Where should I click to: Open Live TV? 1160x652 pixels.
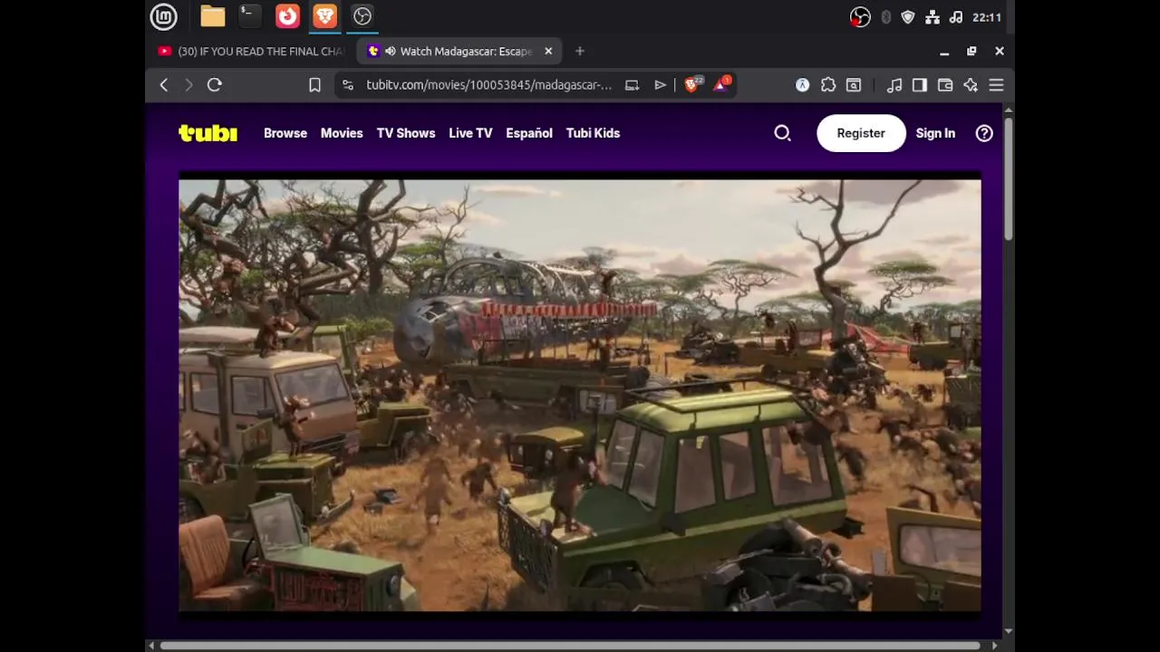click(x=470, y=133)
